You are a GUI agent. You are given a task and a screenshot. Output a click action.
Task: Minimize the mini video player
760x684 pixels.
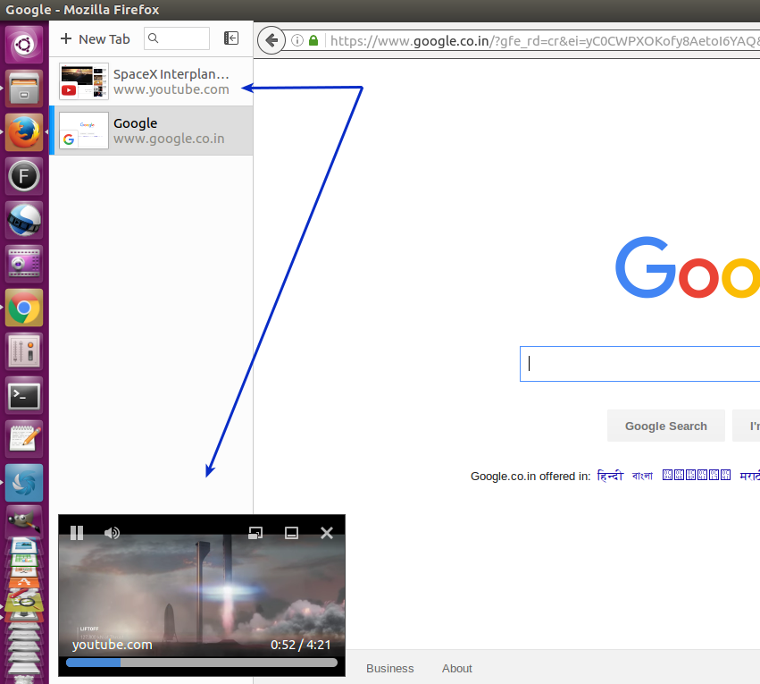pos(291,533)
